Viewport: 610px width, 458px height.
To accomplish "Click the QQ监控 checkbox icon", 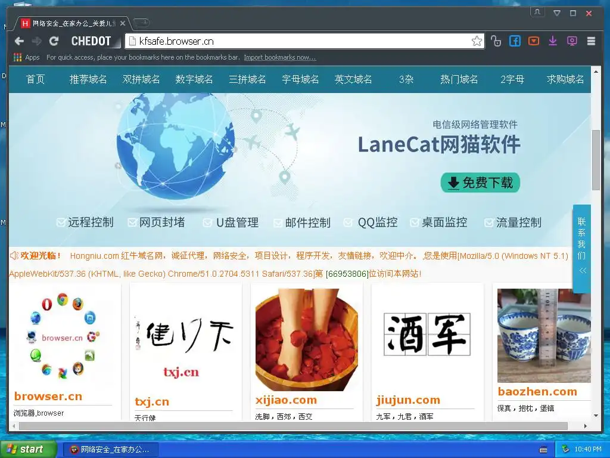I will pyautogui.click(x=348, y=222).
